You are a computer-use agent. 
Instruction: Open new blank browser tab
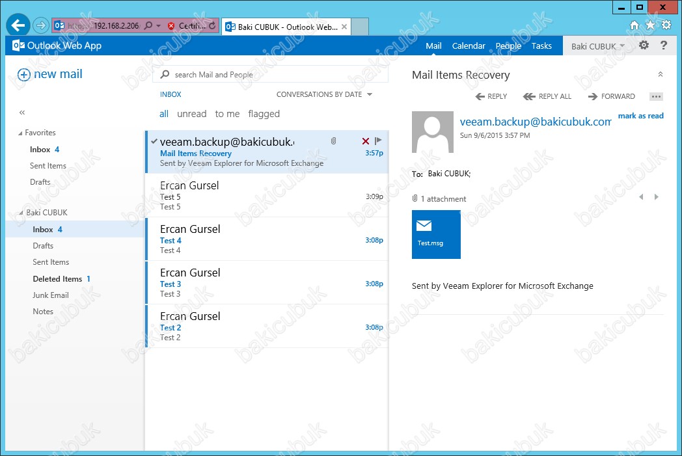360,27
